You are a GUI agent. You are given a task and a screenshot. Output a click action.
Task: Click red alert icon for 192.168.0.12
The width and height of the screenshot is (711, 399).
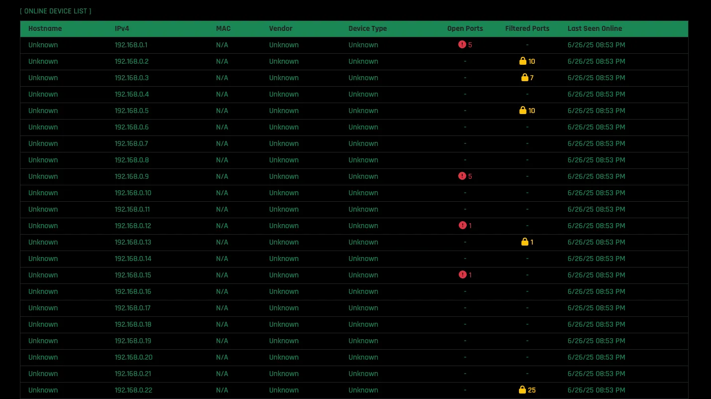pos(462,226)
